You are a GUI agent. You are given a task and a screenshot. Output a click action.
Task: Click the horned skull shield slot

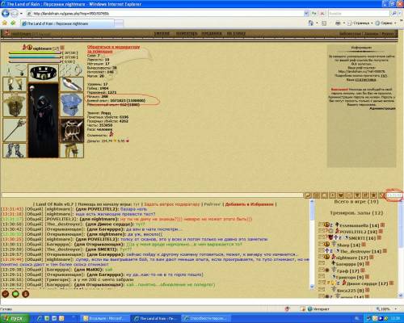71,130
